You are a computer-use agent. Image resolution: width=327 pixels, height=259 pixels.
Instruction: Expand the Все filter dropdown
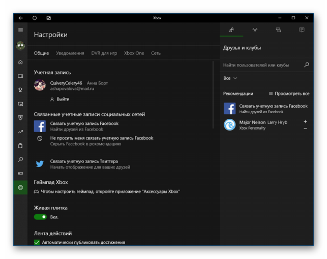click(x=230, y=78)
